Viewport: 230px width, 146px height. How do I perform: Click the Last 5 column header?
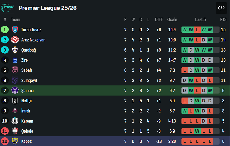click(200, 19)
